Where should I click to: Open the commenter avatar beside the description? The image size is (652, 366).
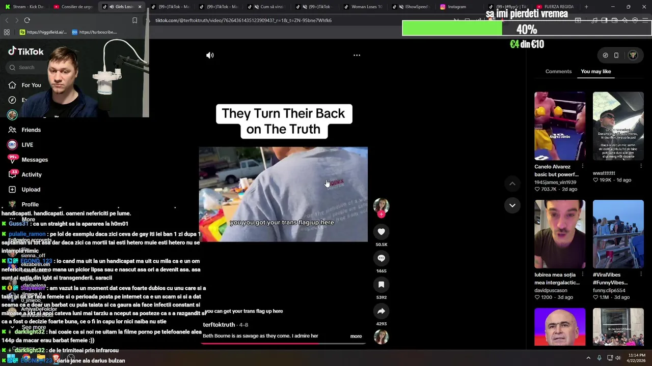(x=381, y=337)
